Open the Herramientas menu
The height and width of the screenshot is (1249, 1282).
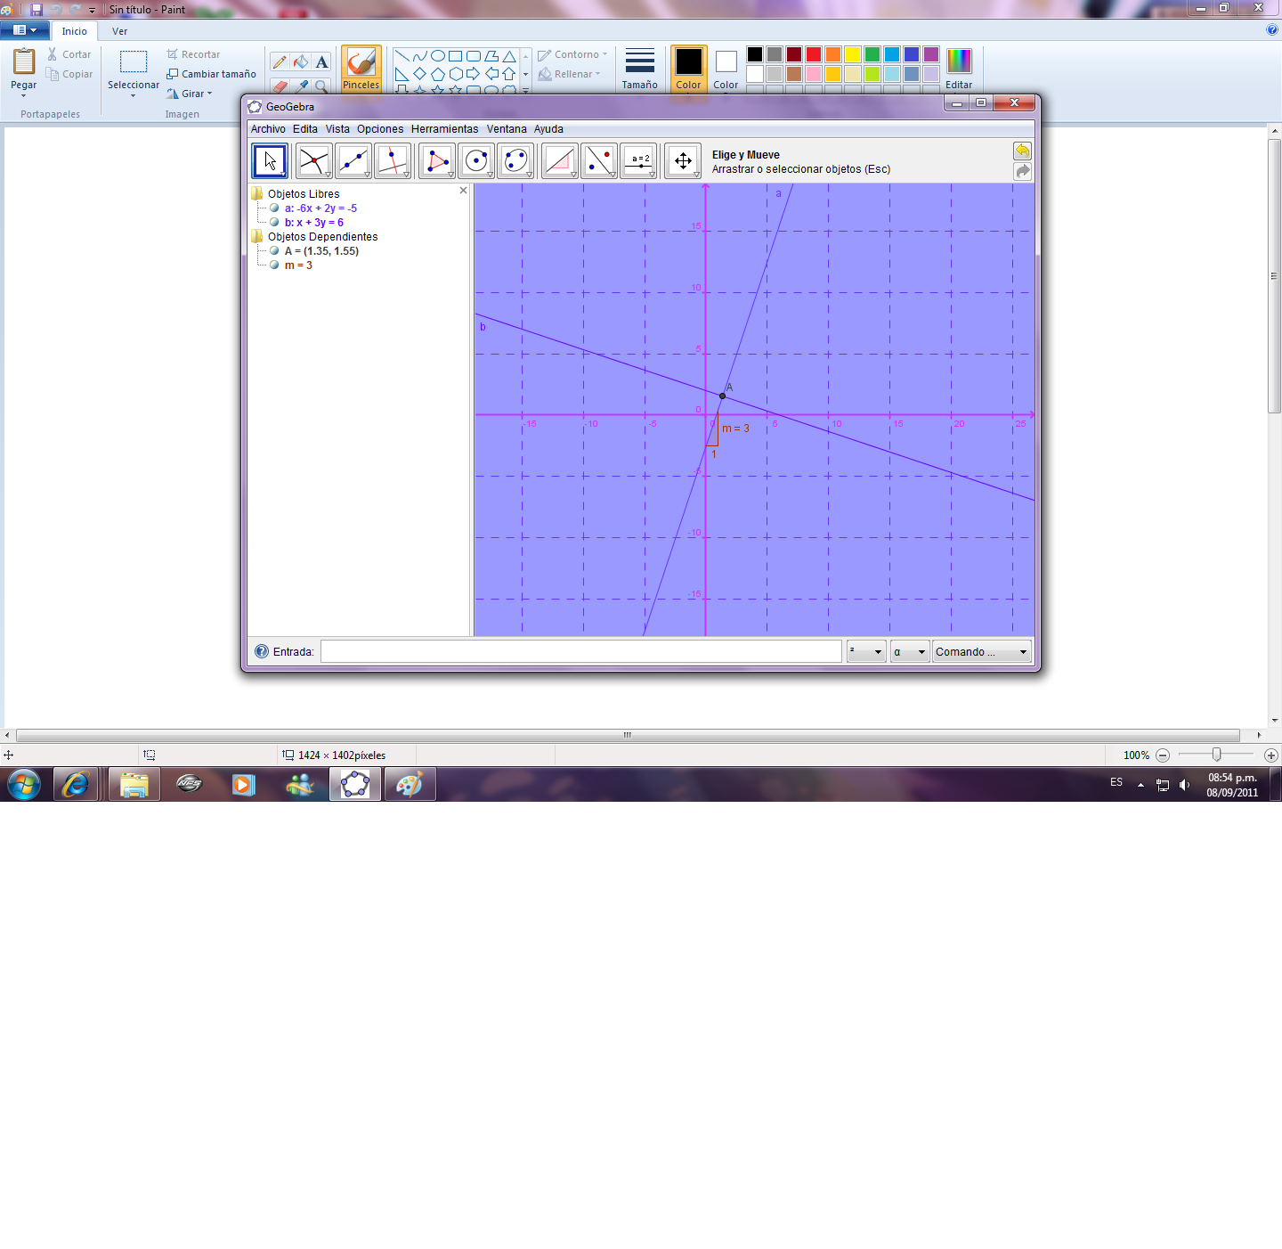pyautogui.click(x=444, y=129)
